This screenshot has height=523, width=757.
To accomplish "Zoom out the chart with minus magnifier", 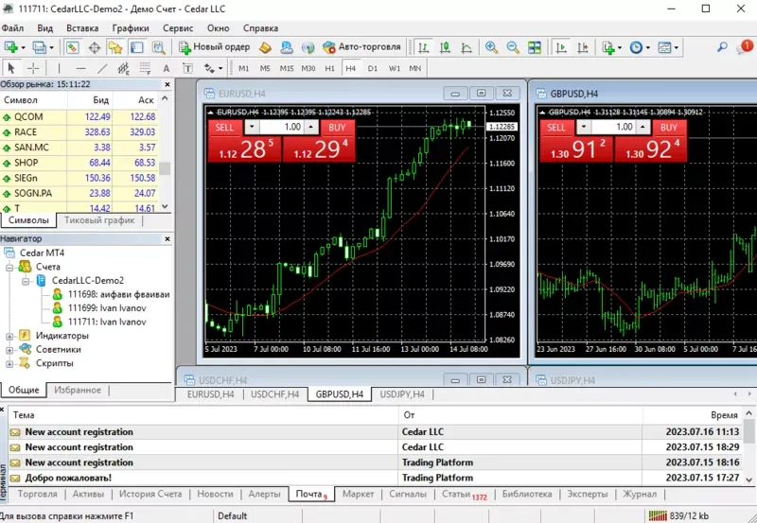I will (x=513, y=47).
